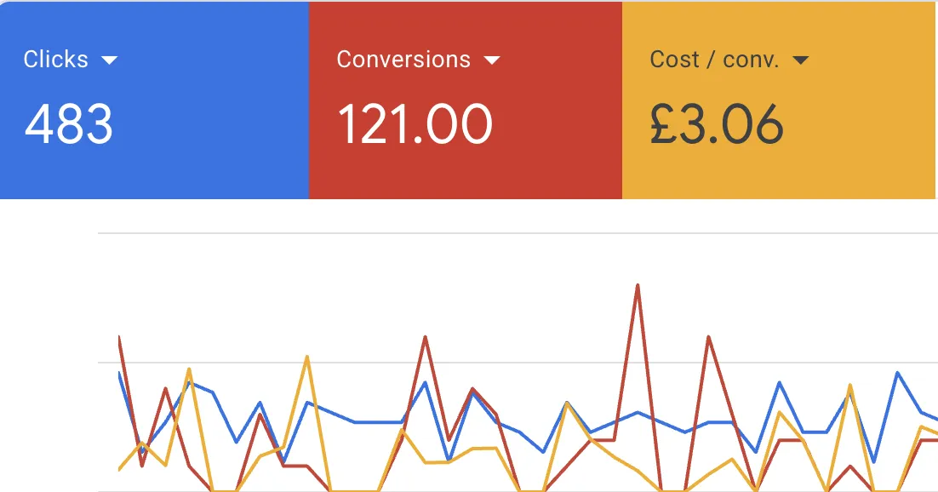This screenshot has width=938, height=492.
Task: Select the Conversions metric label
Action: (x=403, y=60)
